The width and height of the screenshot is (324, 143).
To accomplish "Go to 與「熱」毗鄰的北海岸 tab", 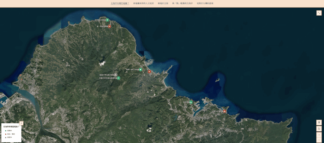I will point(182,3).
